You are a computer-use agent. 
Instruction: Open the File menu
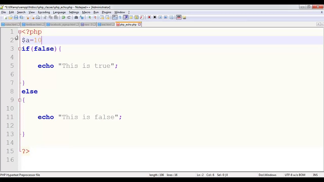pos(4,12)
